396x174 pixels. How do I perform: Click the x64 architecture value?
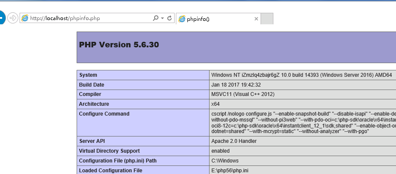[215, 104]
